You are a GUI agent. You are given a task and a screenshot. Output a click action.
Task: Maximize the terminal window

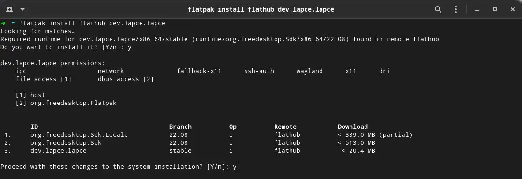click(495, 9)
